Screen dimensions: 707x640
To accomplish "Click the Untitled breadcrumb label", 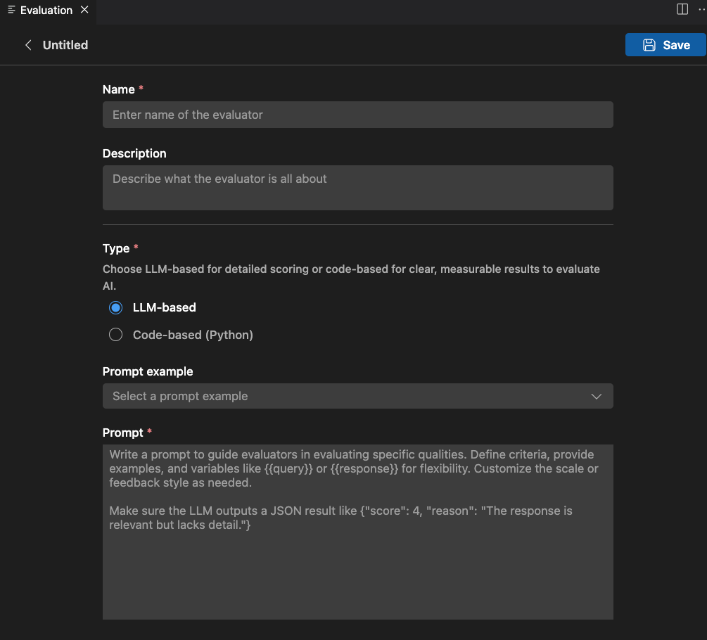I will (x=65, y=44).
